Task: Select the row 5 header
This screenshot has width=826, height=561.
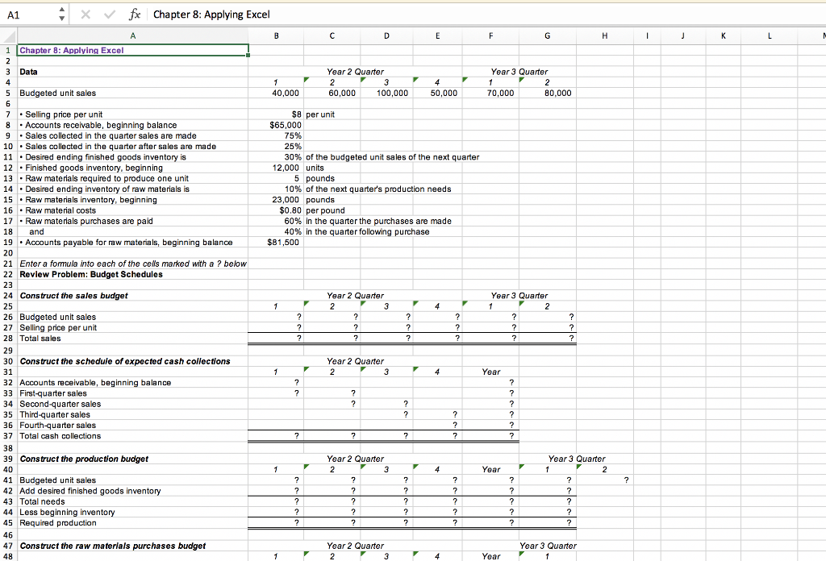Action: pyautogui.click(x=6, y=93)
